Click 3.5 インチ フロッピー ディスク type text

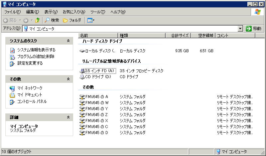142,71
